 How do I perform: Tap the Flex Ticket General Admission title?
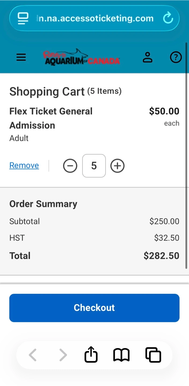point(51,118)
